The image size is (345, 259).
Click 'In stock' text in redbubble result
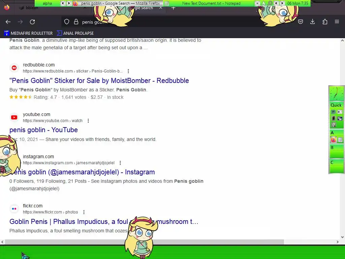115,97
